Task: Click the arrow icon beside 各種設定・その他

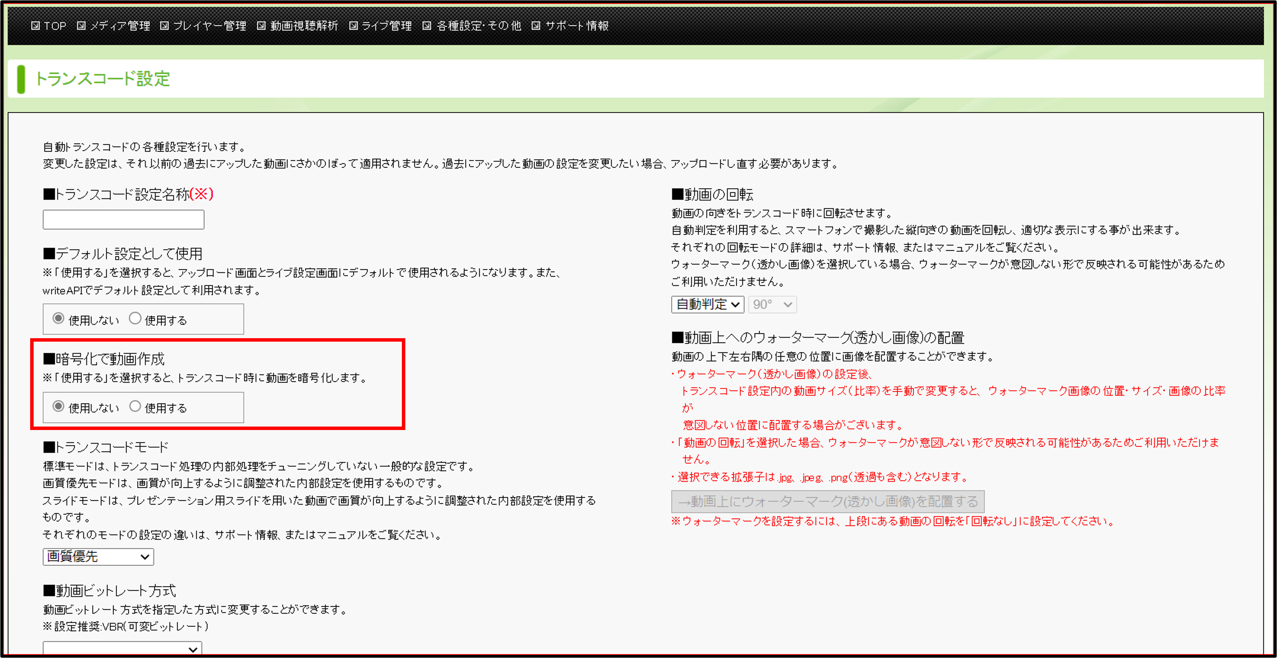Action: click(427, 26)
